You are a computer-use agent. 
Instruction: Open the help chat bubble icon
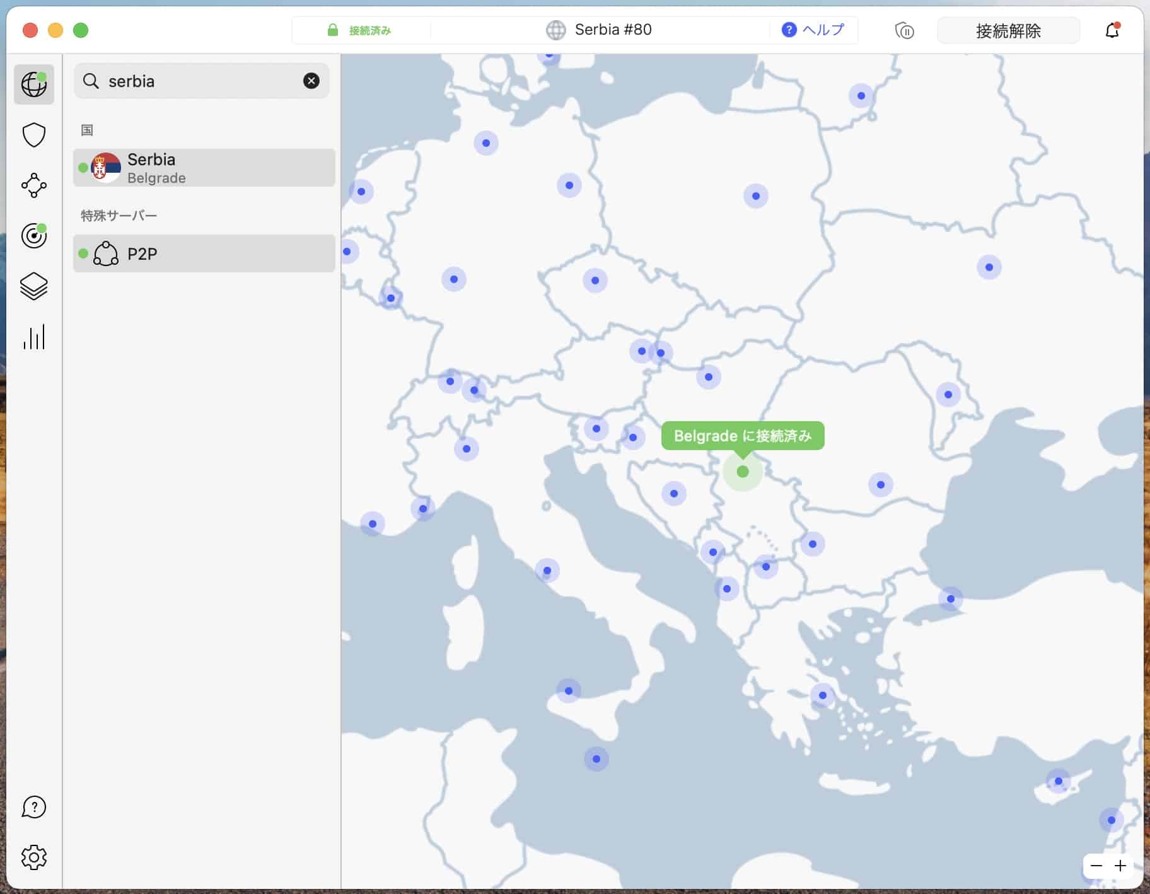coord(34,807)
